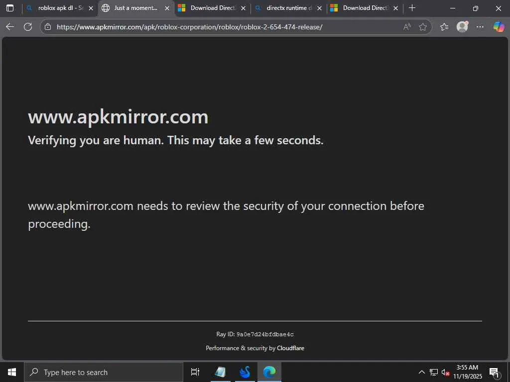
Task: Open the Favorites list
Action: click(444, 27)
